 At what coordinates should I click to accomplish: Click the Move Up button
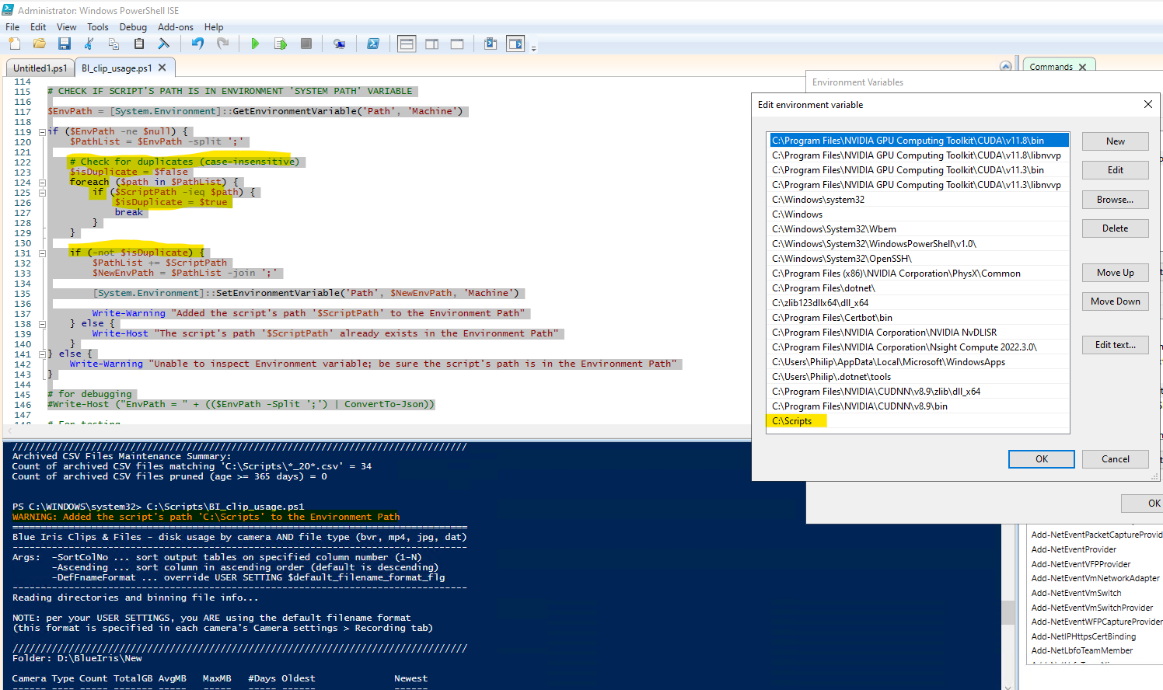click(1116, 273)
